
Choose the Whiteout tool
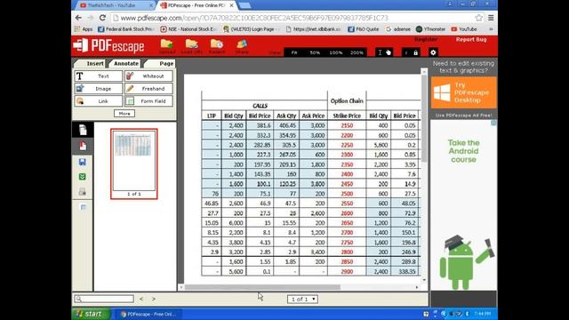pyautogui.click(x=148, y=76)
